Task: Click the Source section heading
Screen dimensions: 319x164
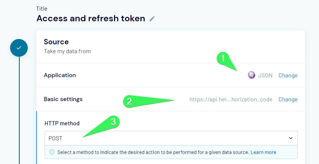Action: [56, 42]
